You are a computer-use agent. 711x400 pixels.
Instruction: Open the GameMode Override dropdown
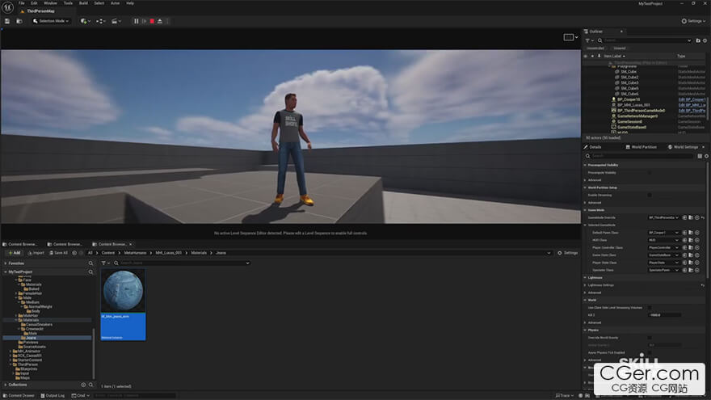[x=663, y=217]
